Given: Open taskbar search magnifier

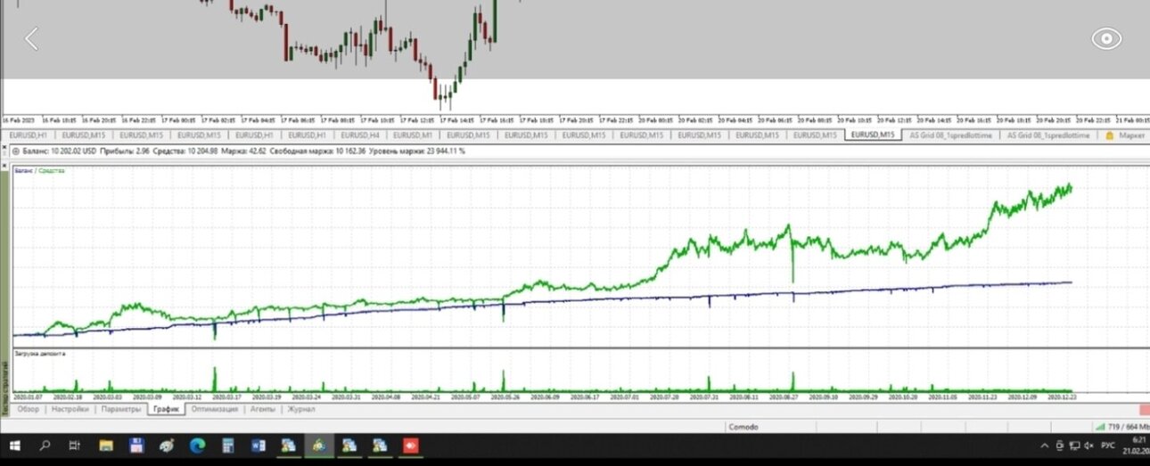Looking at the screenshot, I should coord(45,444).
